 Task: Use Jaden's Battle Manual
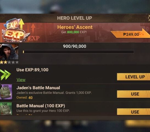[x=134, y=94]
